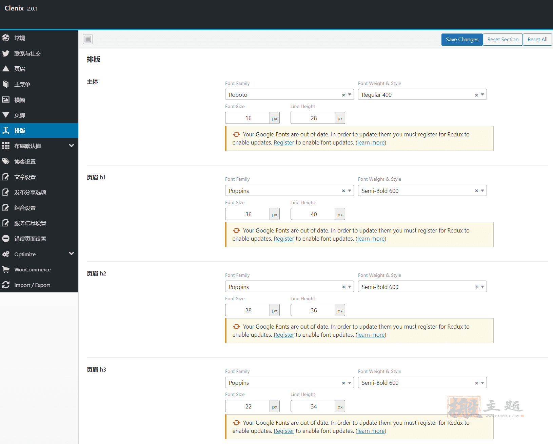The height and width of the screenshot is (444, 553).
Task: Clear the 页眉 h1 Poppins font selection
Action: [343, 191]
